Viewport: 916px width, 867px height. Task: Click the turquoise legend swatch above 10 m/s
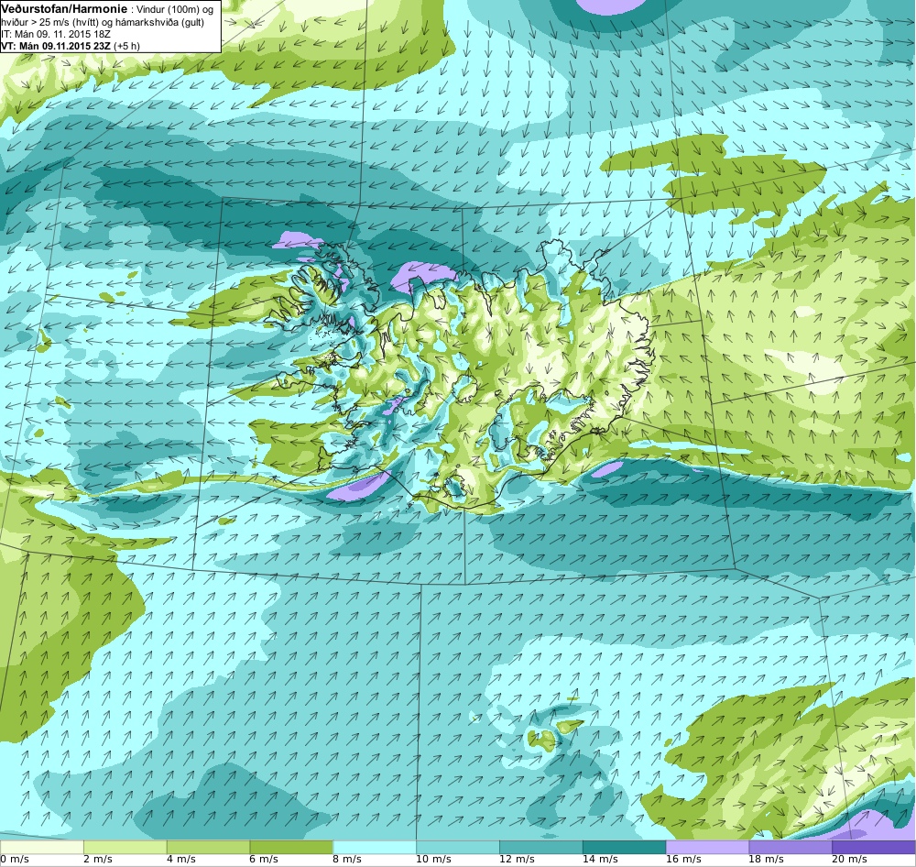[458, 847]
